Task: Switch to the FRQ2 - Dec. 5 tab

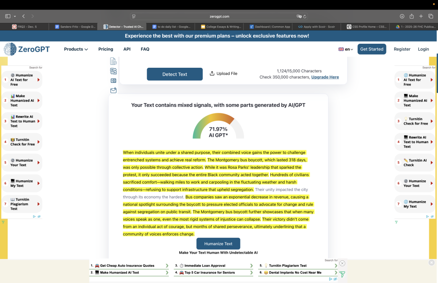Action: click(24, 27)
